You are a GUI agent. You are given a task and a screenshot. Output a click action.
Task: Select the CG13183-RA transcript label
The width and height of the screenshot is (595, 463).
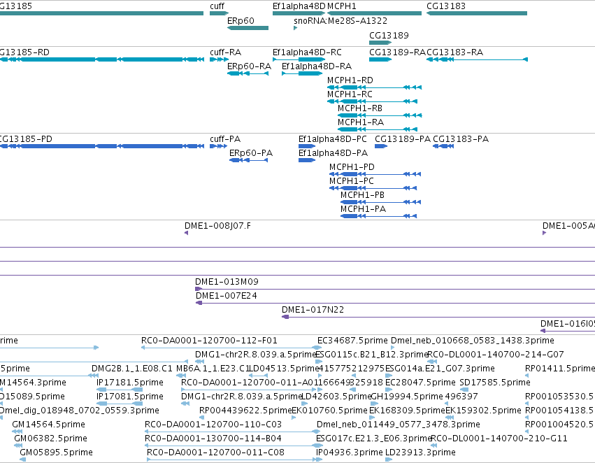click(x=454, y=52)
